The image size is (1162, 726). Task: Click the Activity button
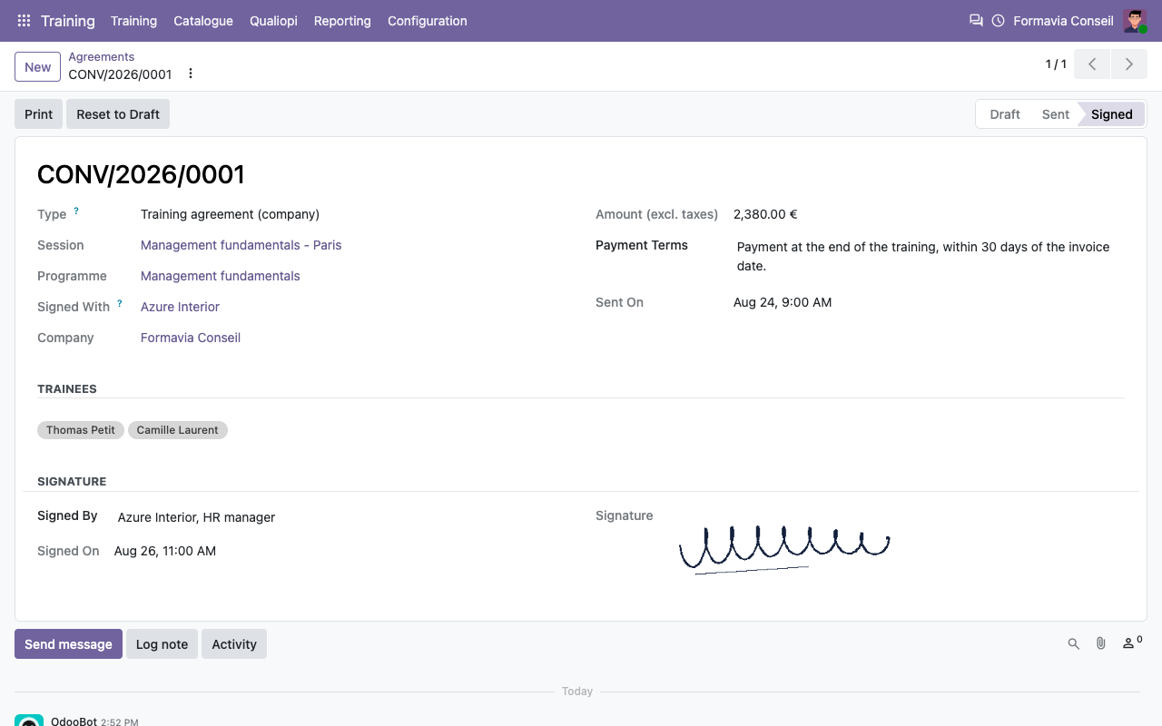(234, 643)
